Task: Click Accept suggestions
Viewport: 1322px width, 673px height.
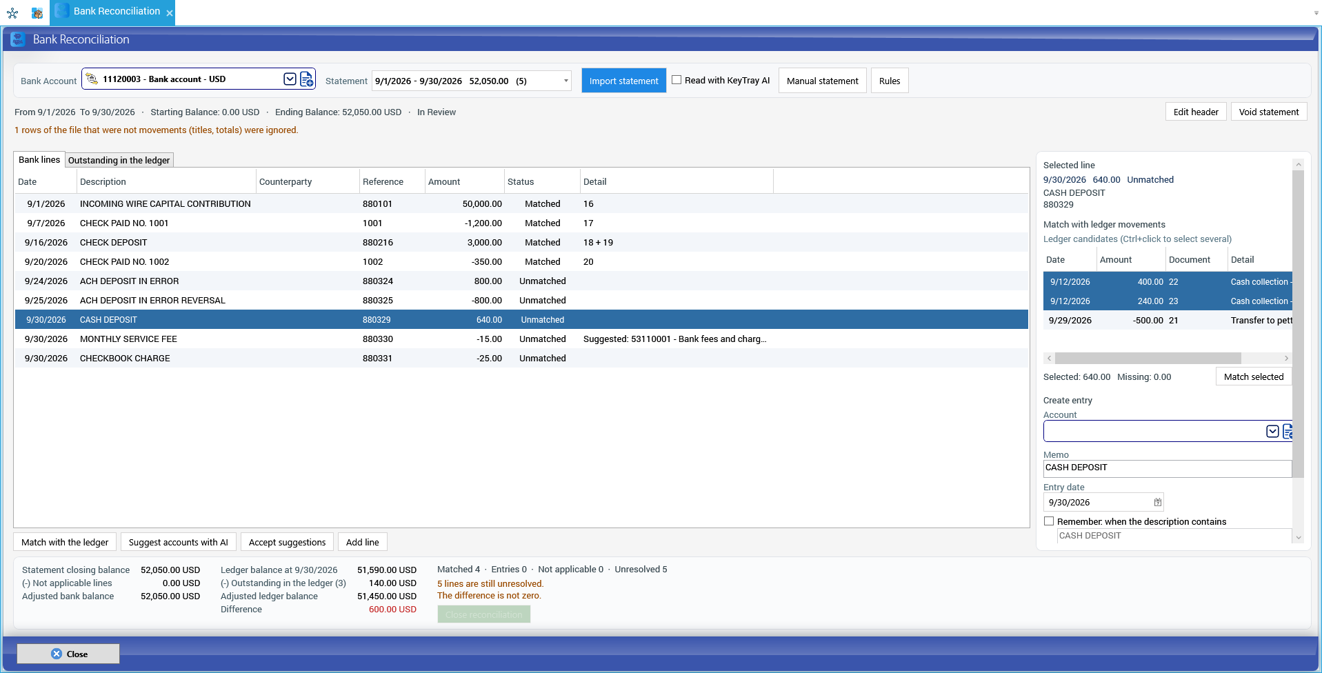Action: pyautogui.click(x=287, y=542)
